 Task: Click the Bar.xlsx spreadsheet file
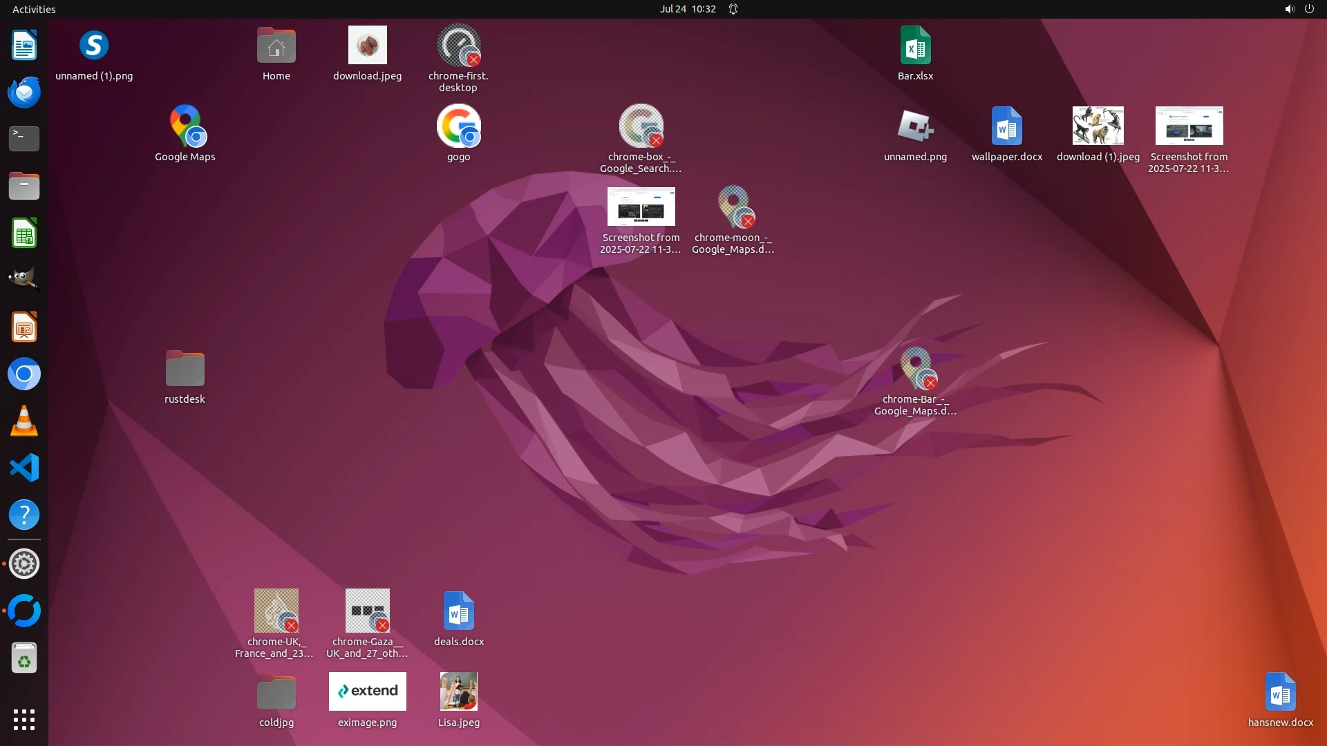point(915,46)
